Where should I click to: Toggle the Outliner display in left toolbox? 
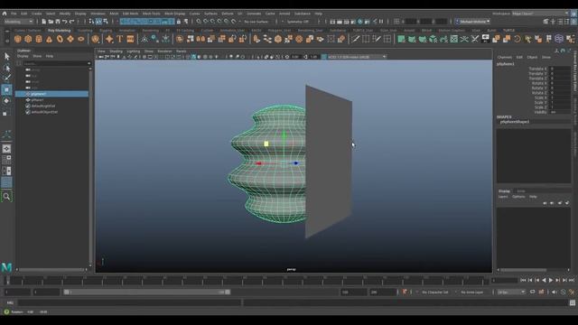pos(6,182)
